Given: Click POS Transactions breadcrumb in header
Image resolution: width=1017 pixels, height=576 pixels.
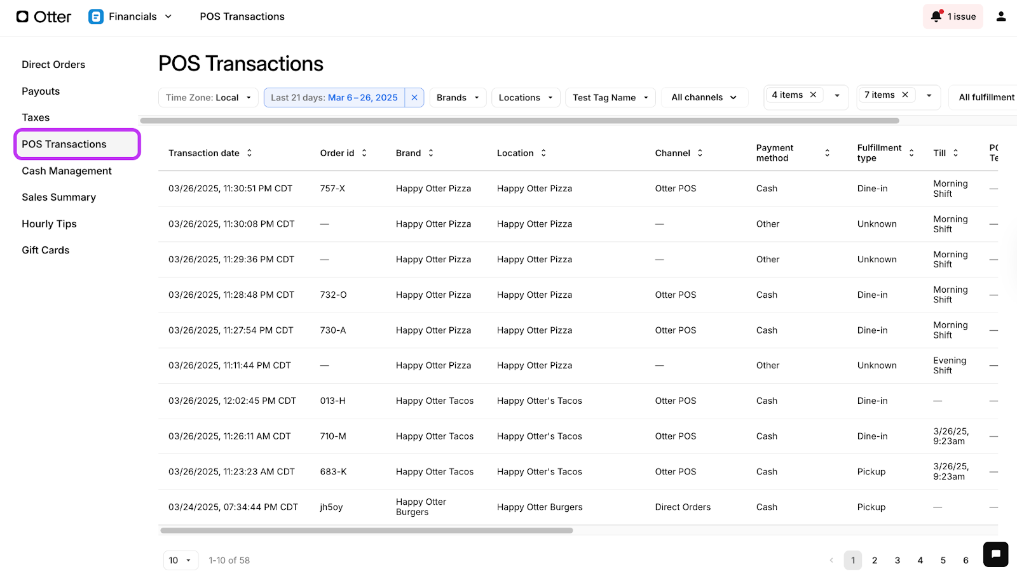Looking at the screenshot, I should [242, 17].
